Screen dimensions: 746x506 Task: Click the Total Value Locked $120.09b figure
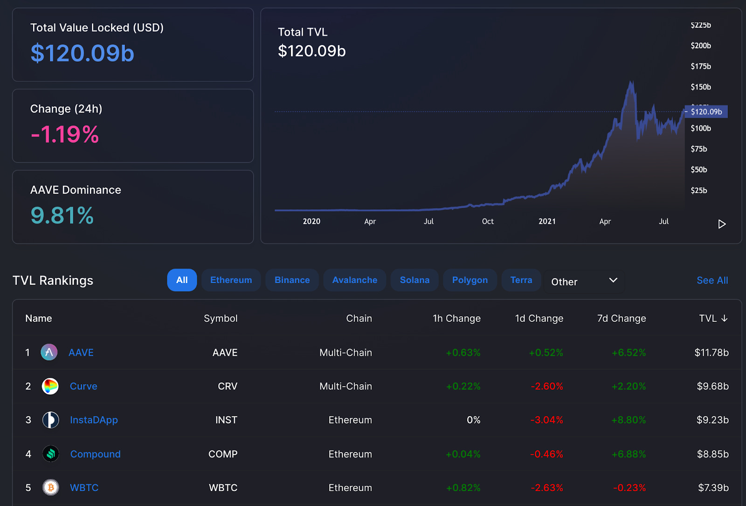click(x=83, y=53)
